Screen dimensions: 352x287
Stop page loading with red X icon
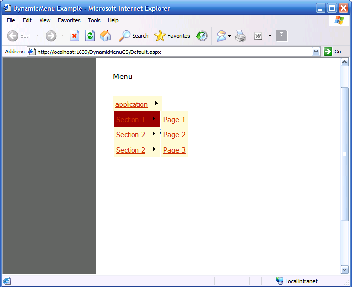point(74,36)
